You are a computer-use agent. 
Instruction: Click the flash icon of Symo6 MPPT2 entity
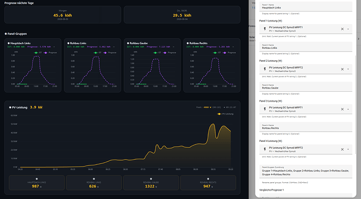pos(265,149)
